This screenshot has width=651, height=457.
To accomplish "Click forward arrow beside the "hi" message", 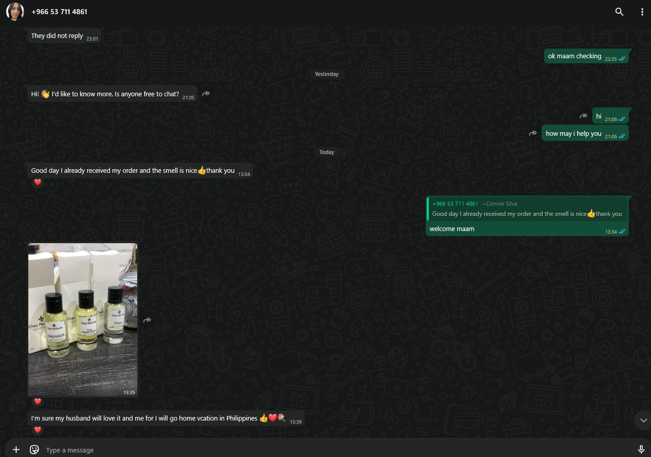I will click(584, 116).
